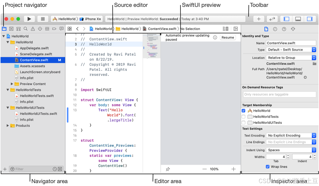Click the Add Editor on Right icon
Screen dimensions: 319x186
[236, 29]
